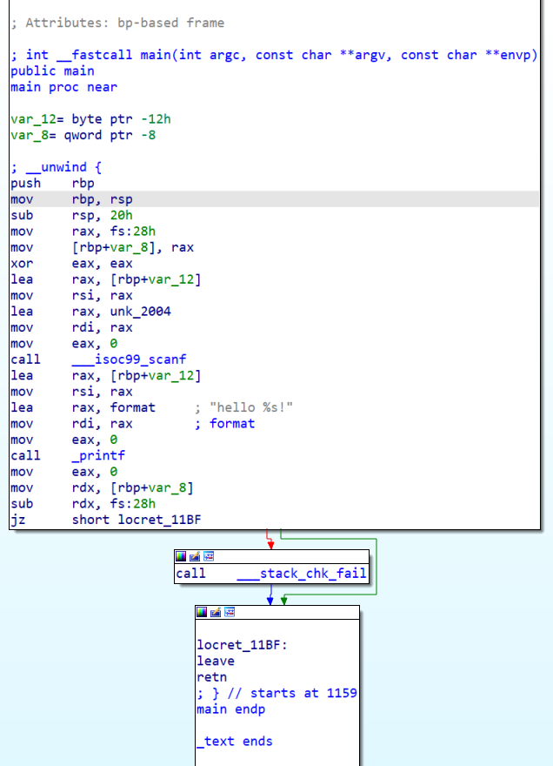Click the "hello %s!" string comment
The height and width of the screenshot is (766, 553).
tap(251, 408)
